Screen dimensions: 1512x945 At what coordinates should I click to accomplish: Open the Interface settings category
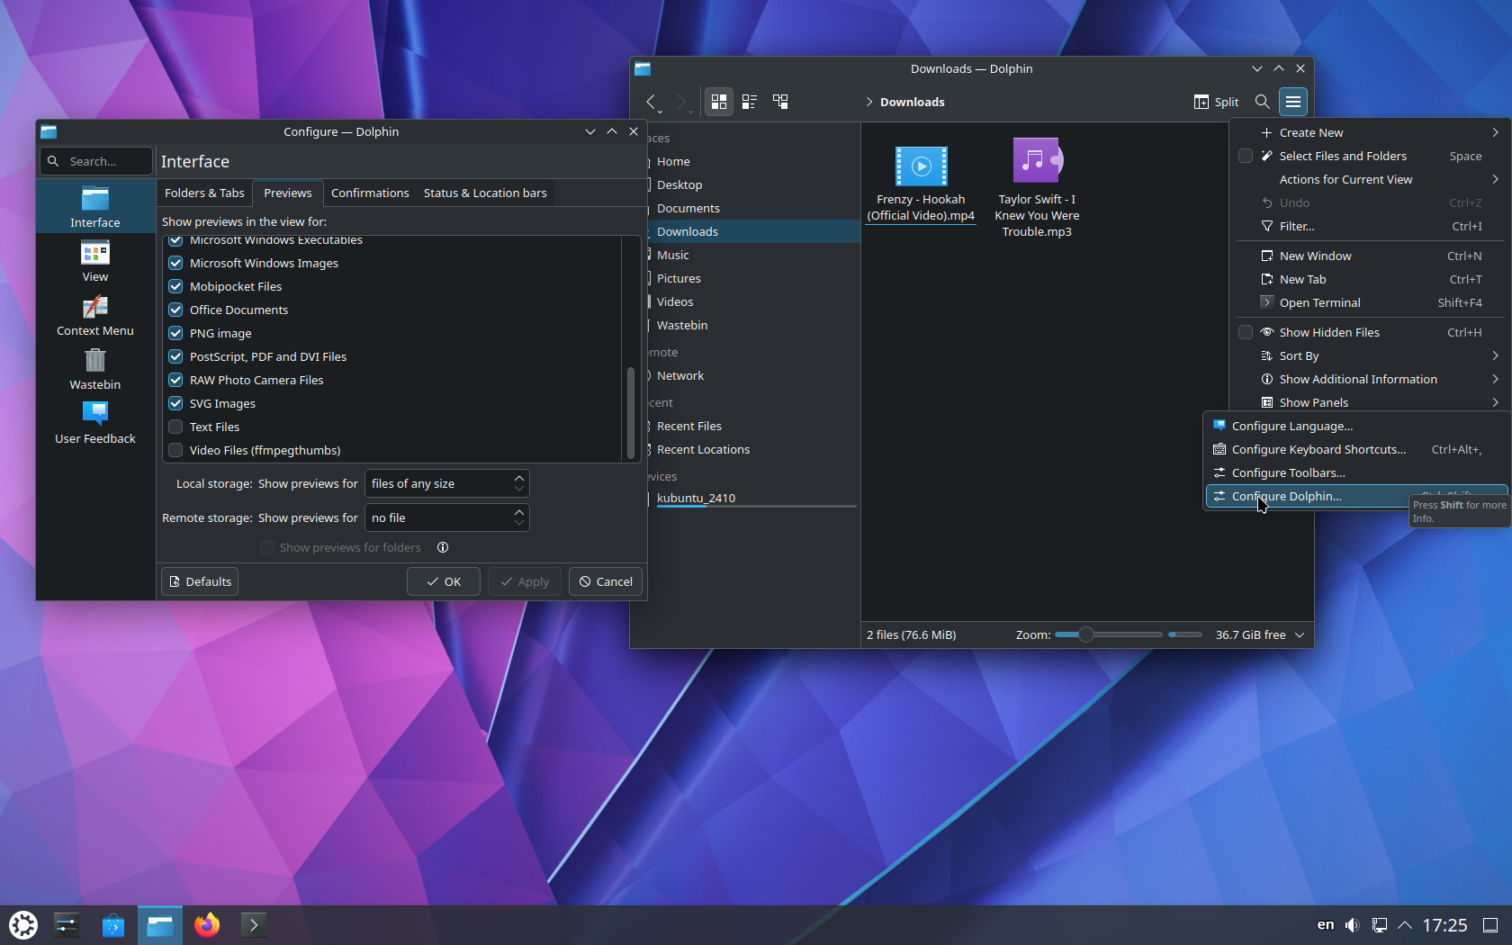click(x=95, y=206)
